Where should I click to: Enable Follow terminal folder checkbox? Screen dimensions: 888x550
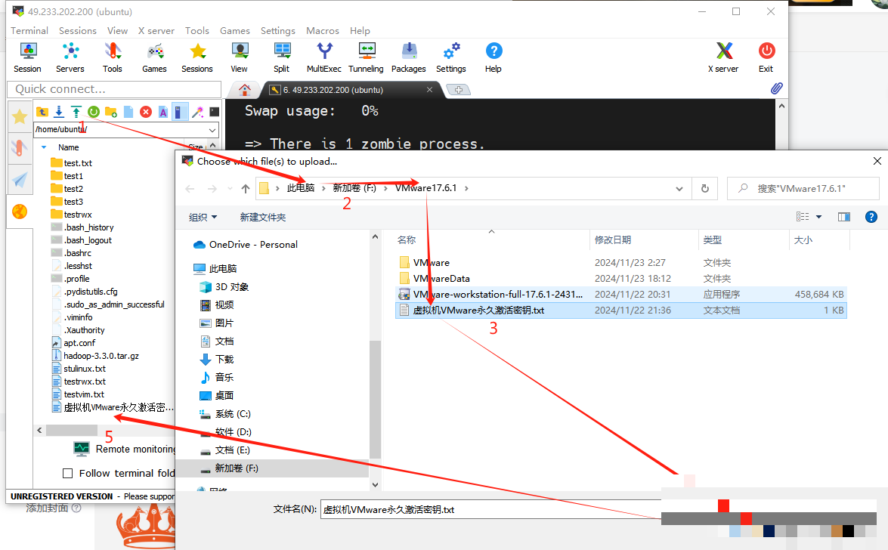67,474
